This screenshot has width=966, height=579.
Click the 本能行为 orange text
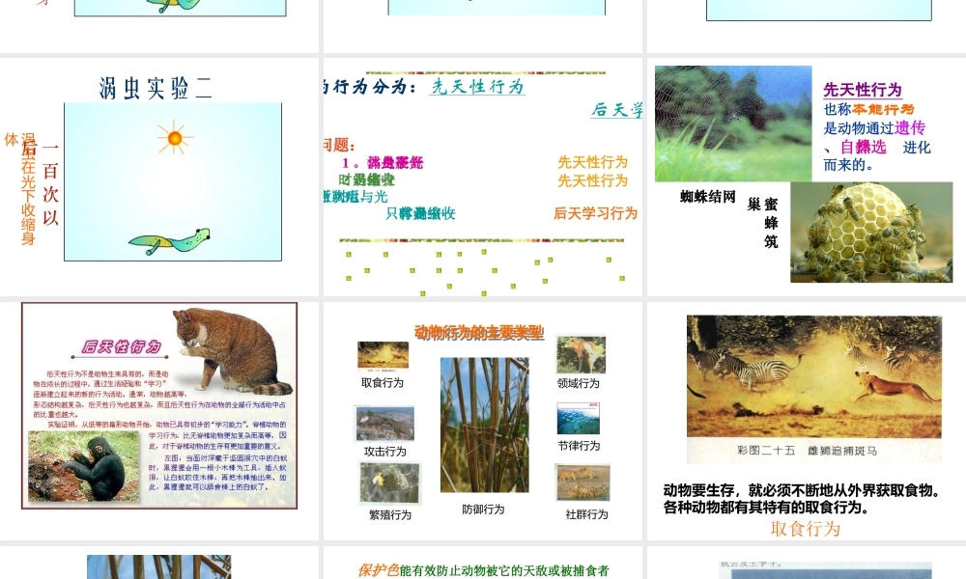click(883, 109)
